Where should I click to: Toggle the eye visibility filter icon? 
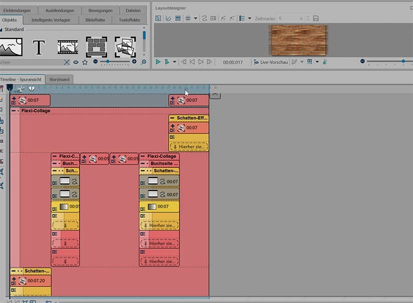(76, 62)
